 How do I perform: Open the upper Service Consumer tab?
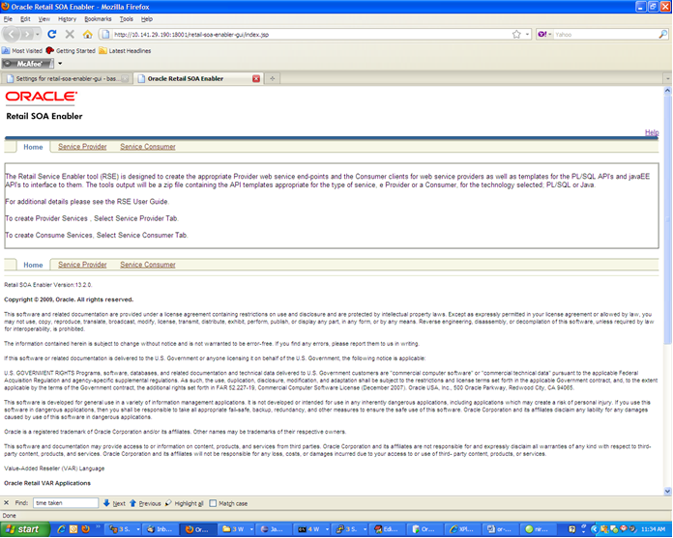click(x=148, y=147)
